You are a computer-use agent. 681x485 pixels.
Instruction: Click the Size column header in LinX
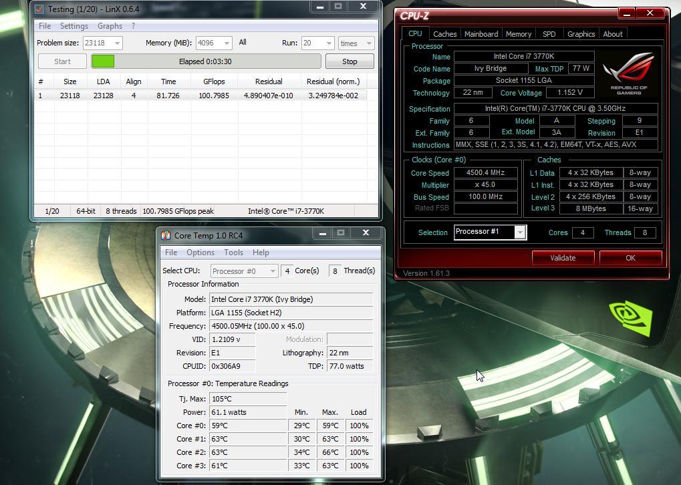70,82
